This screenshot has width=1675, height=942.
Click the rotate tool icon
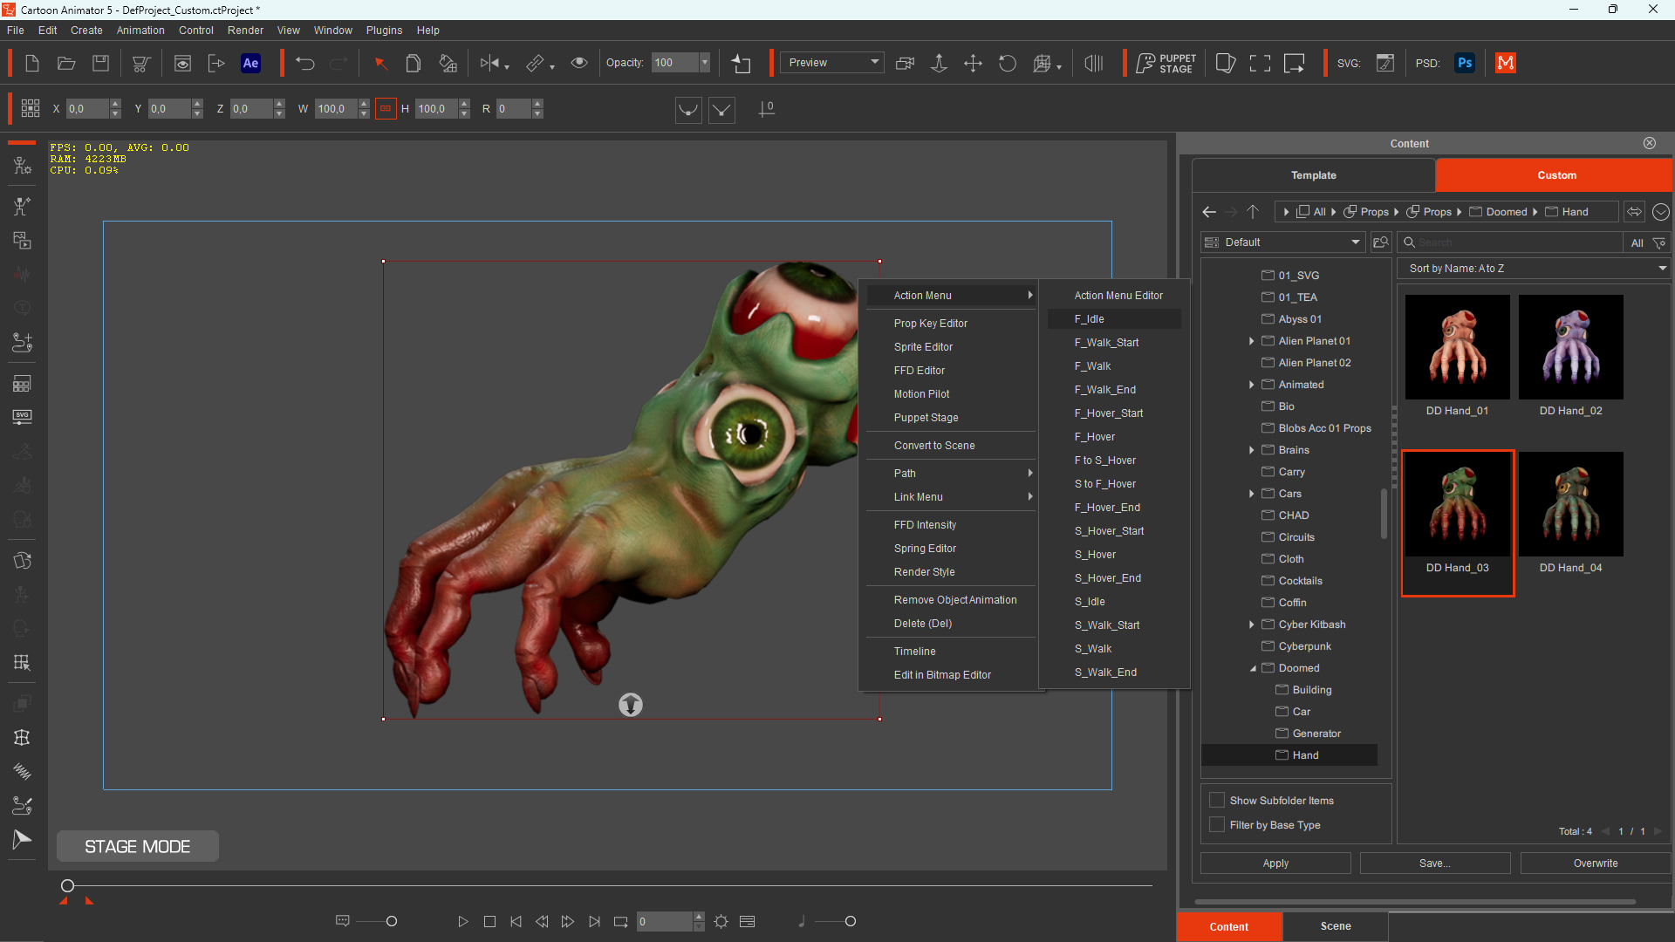[x=1007, y=63]
